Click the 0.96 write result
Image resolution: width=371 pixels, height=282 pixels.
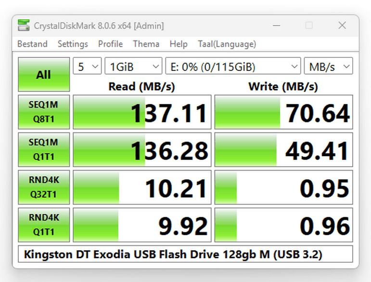(284, 225)
